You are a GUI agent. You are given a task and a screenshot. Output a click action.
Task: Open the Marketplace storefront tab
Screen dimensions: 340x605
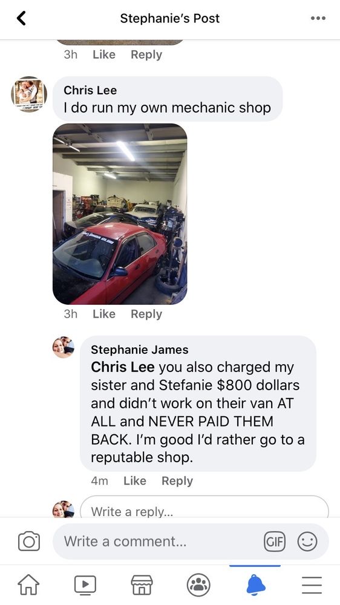click(x=142, y=585)
